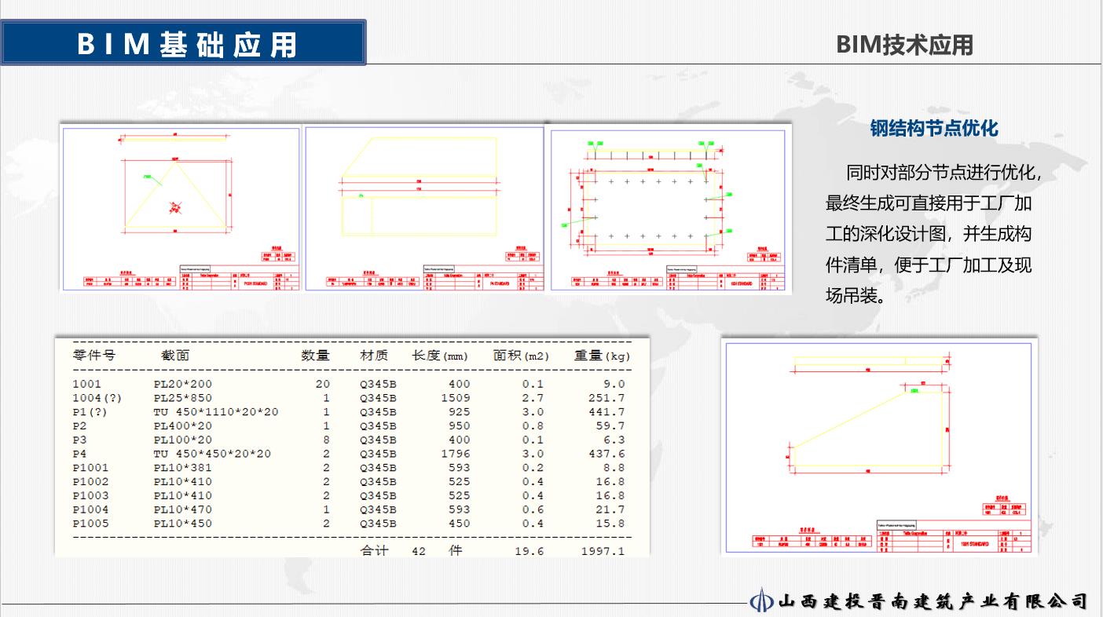Click the weight value 59.7
Viewport: 1103px width, 617px height.
pos(610,425)
